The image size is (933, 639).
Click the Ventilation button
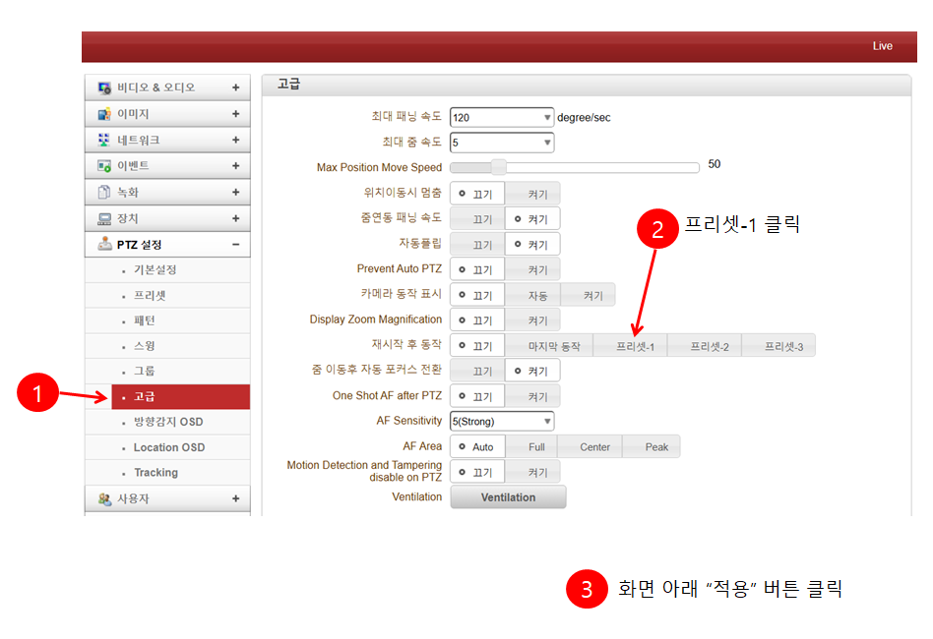click(508, 497)
